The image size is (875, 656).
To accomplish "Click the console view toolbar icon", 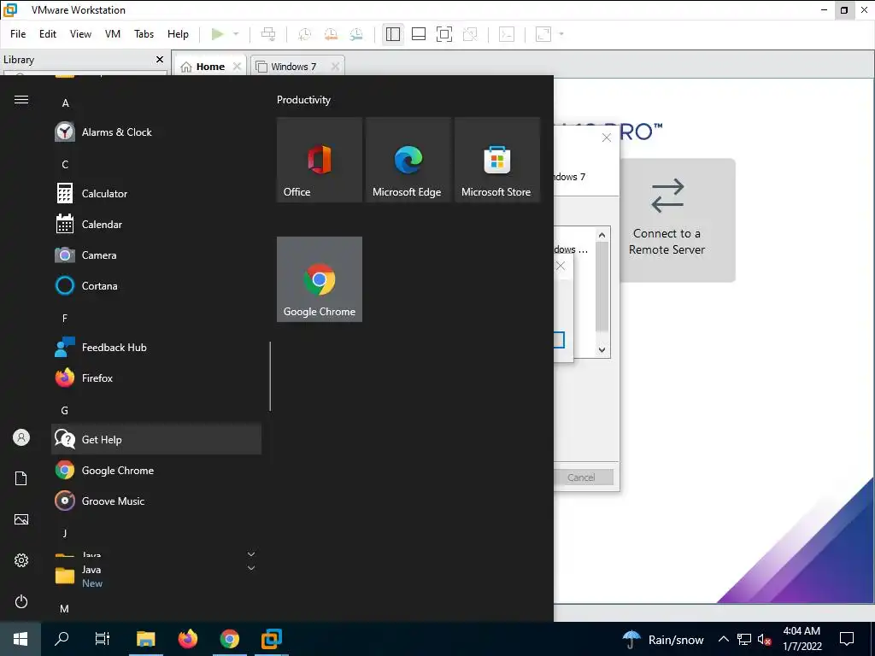I will (506, 34).
